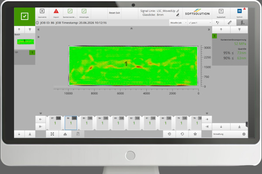Go to previous jobs with left arrow

[x=41, y=119]
